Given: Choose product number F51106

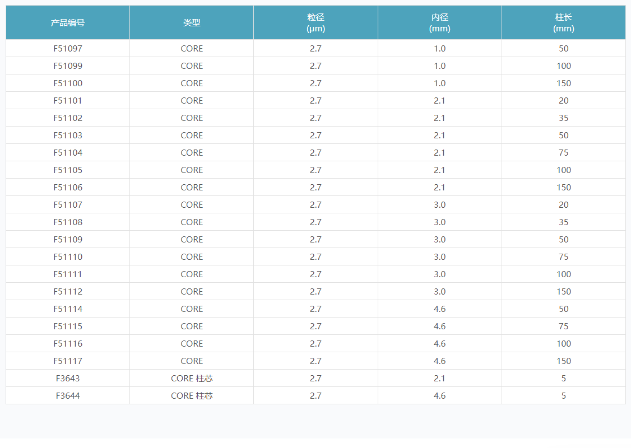Looking at the screenshot, I should 68,188.
